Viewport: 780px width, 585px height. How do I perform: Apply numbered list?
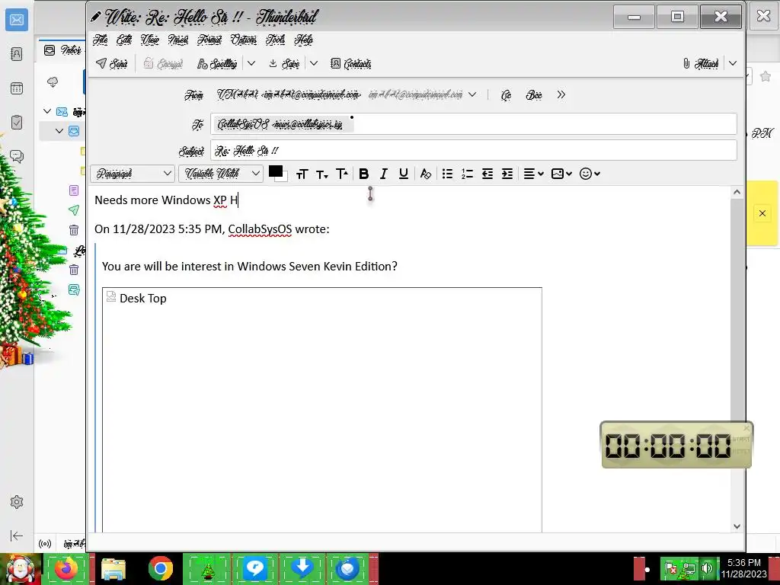tap(467, 174)
